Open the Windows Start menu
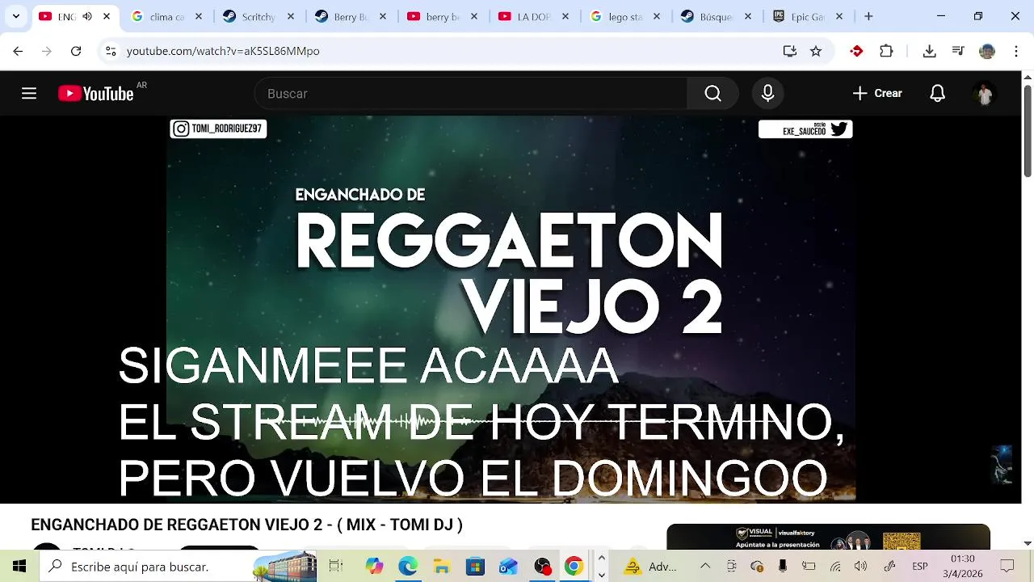This screenshot has width=1034, height=582. coord(19,567)
